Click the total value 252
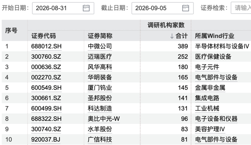The image size is (251, 145). (x=183, y=57)
